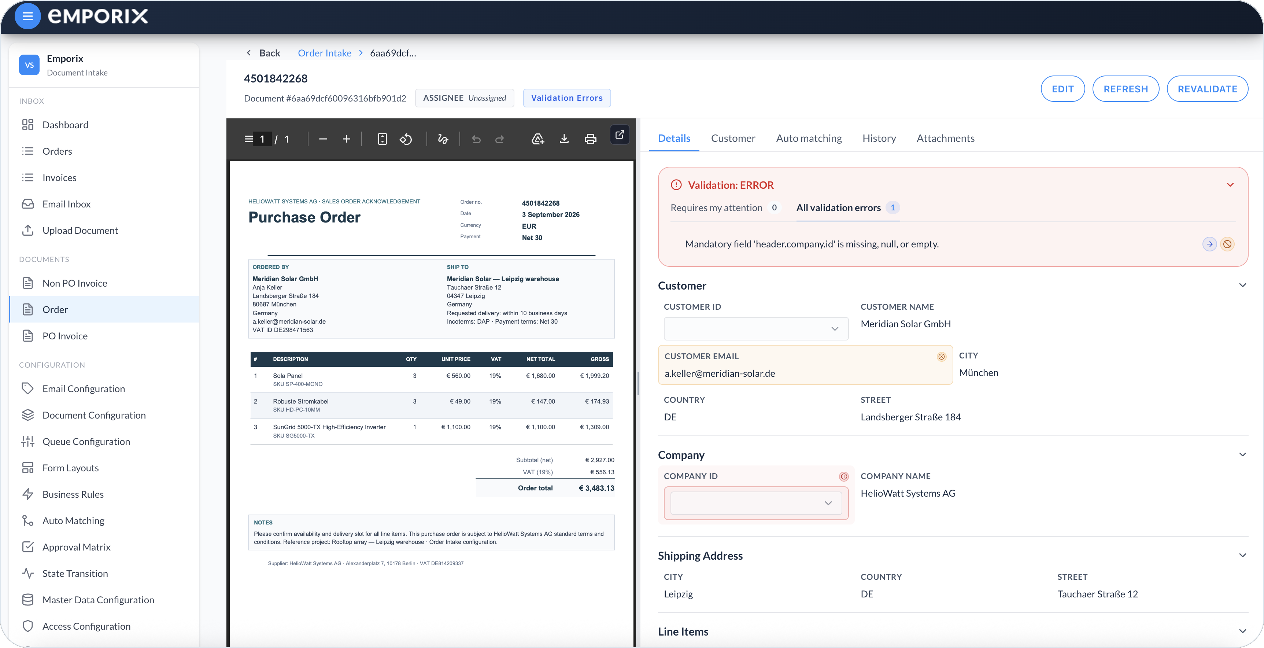Image resolution: width=1264 pixels, height=648 pixels.
Task: Select the draw annotation tool
Action: (x=443, y=139)
